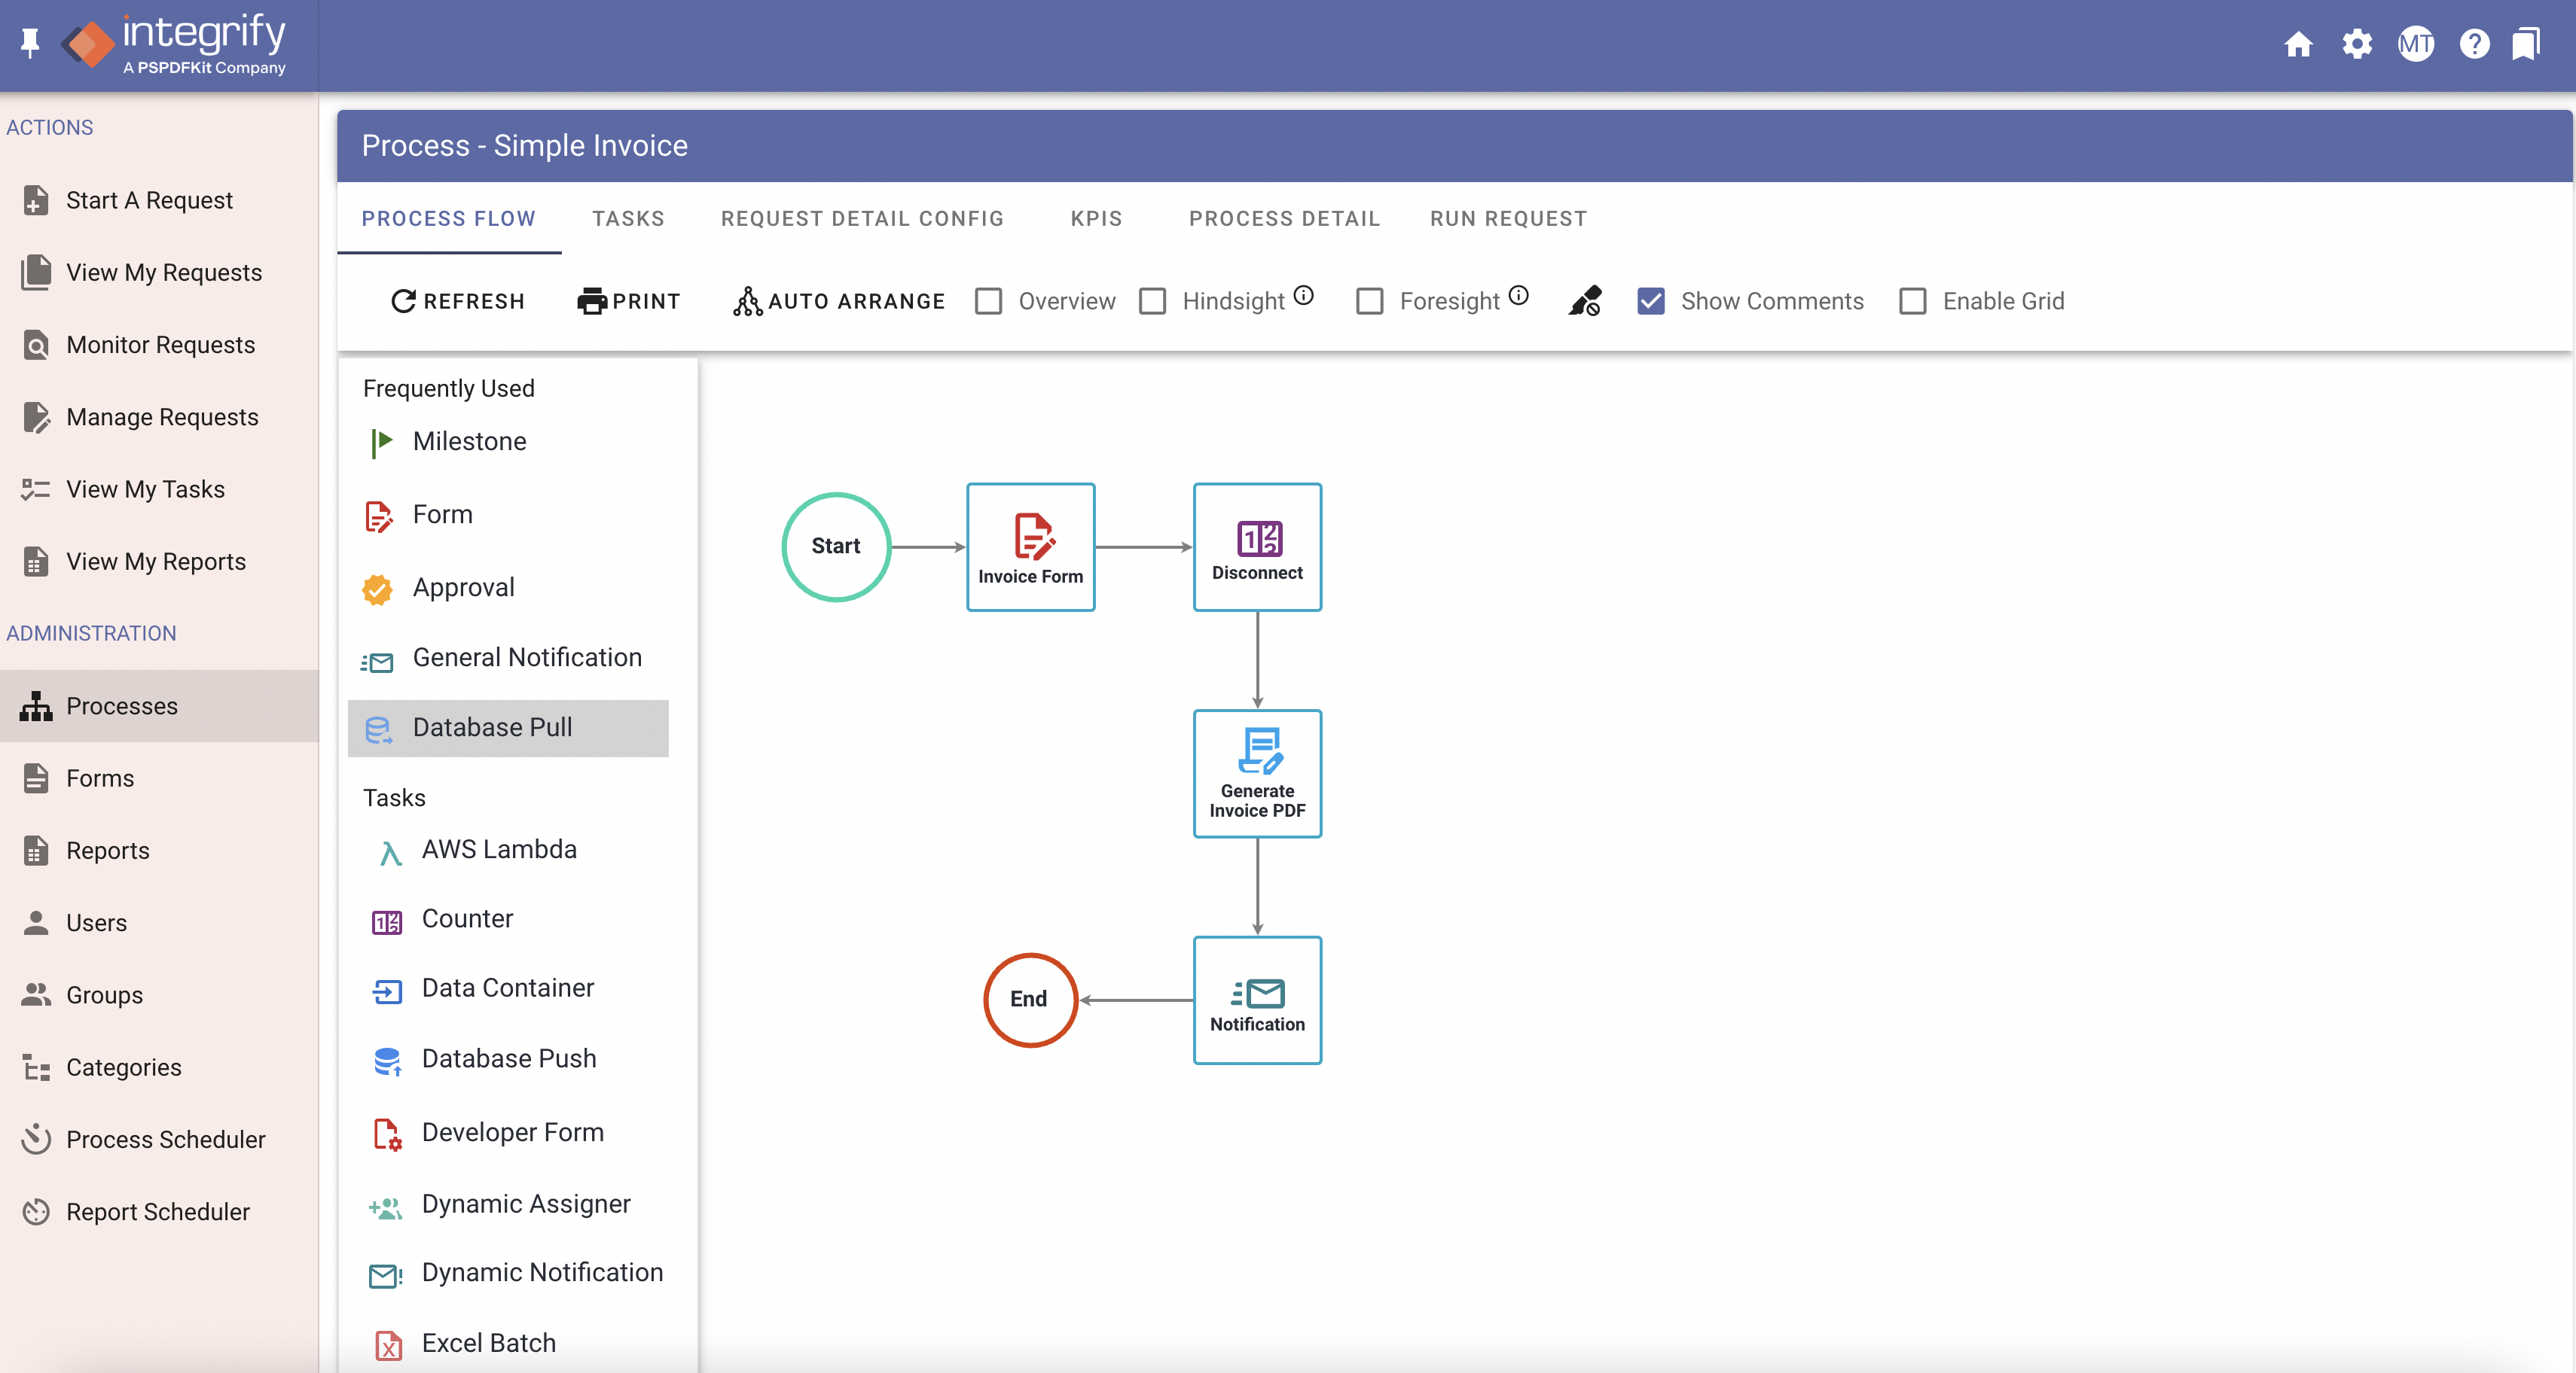
Task: Enable the Foresight checkbox
Action: point(1369,301)
